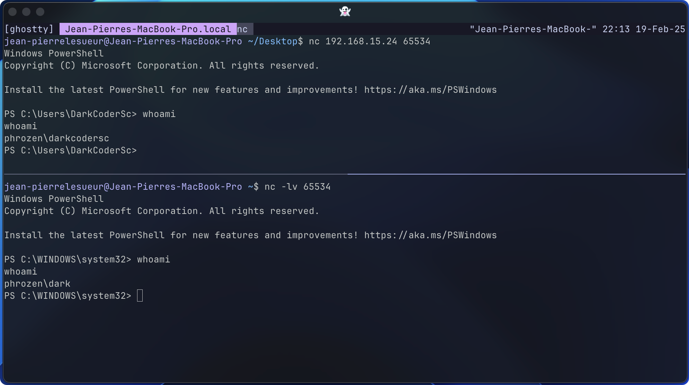
Task: Select the Jean-Pierres-MacBook-Pro.local tmux window tab
Action: tap(148, 29)
